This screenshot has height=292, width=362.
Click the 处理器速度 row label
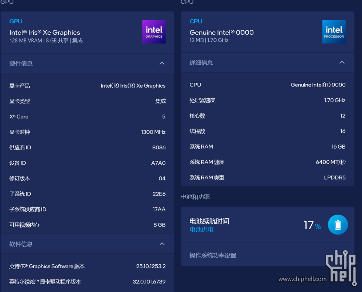click(202, 100)
